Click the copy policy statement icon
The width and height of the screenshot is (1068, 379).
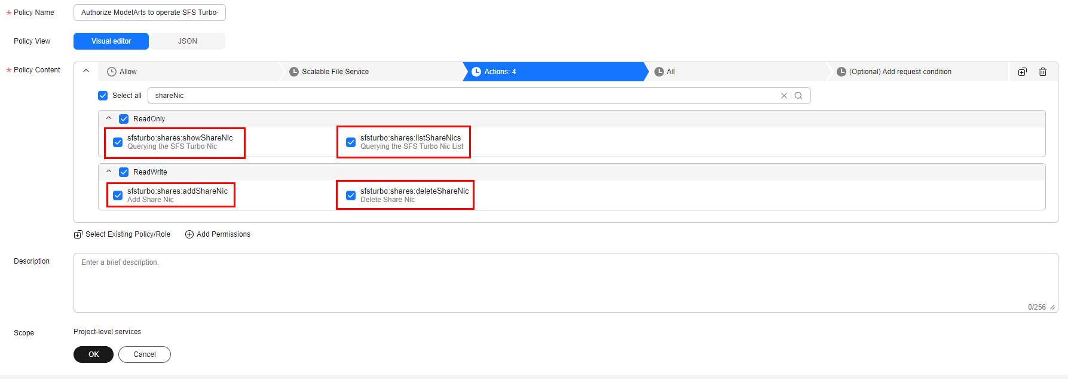tap(1023, 72)
